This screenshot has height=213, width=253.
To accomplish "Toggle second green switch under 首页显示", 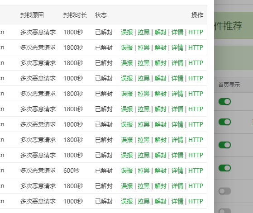I will pyautogui.click(x=224, y=122).
